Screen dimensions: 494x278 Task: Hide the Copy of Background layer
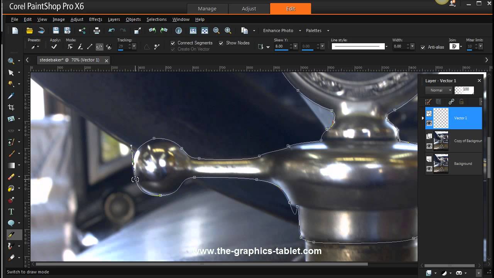click(x=429, y=146)
